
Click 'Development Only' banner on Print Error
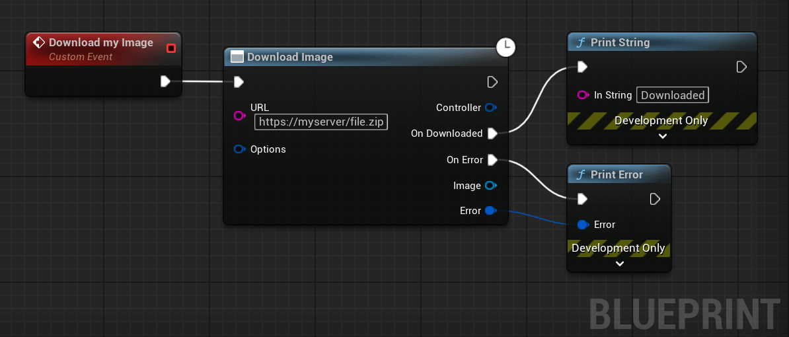(x=619, y=248)
